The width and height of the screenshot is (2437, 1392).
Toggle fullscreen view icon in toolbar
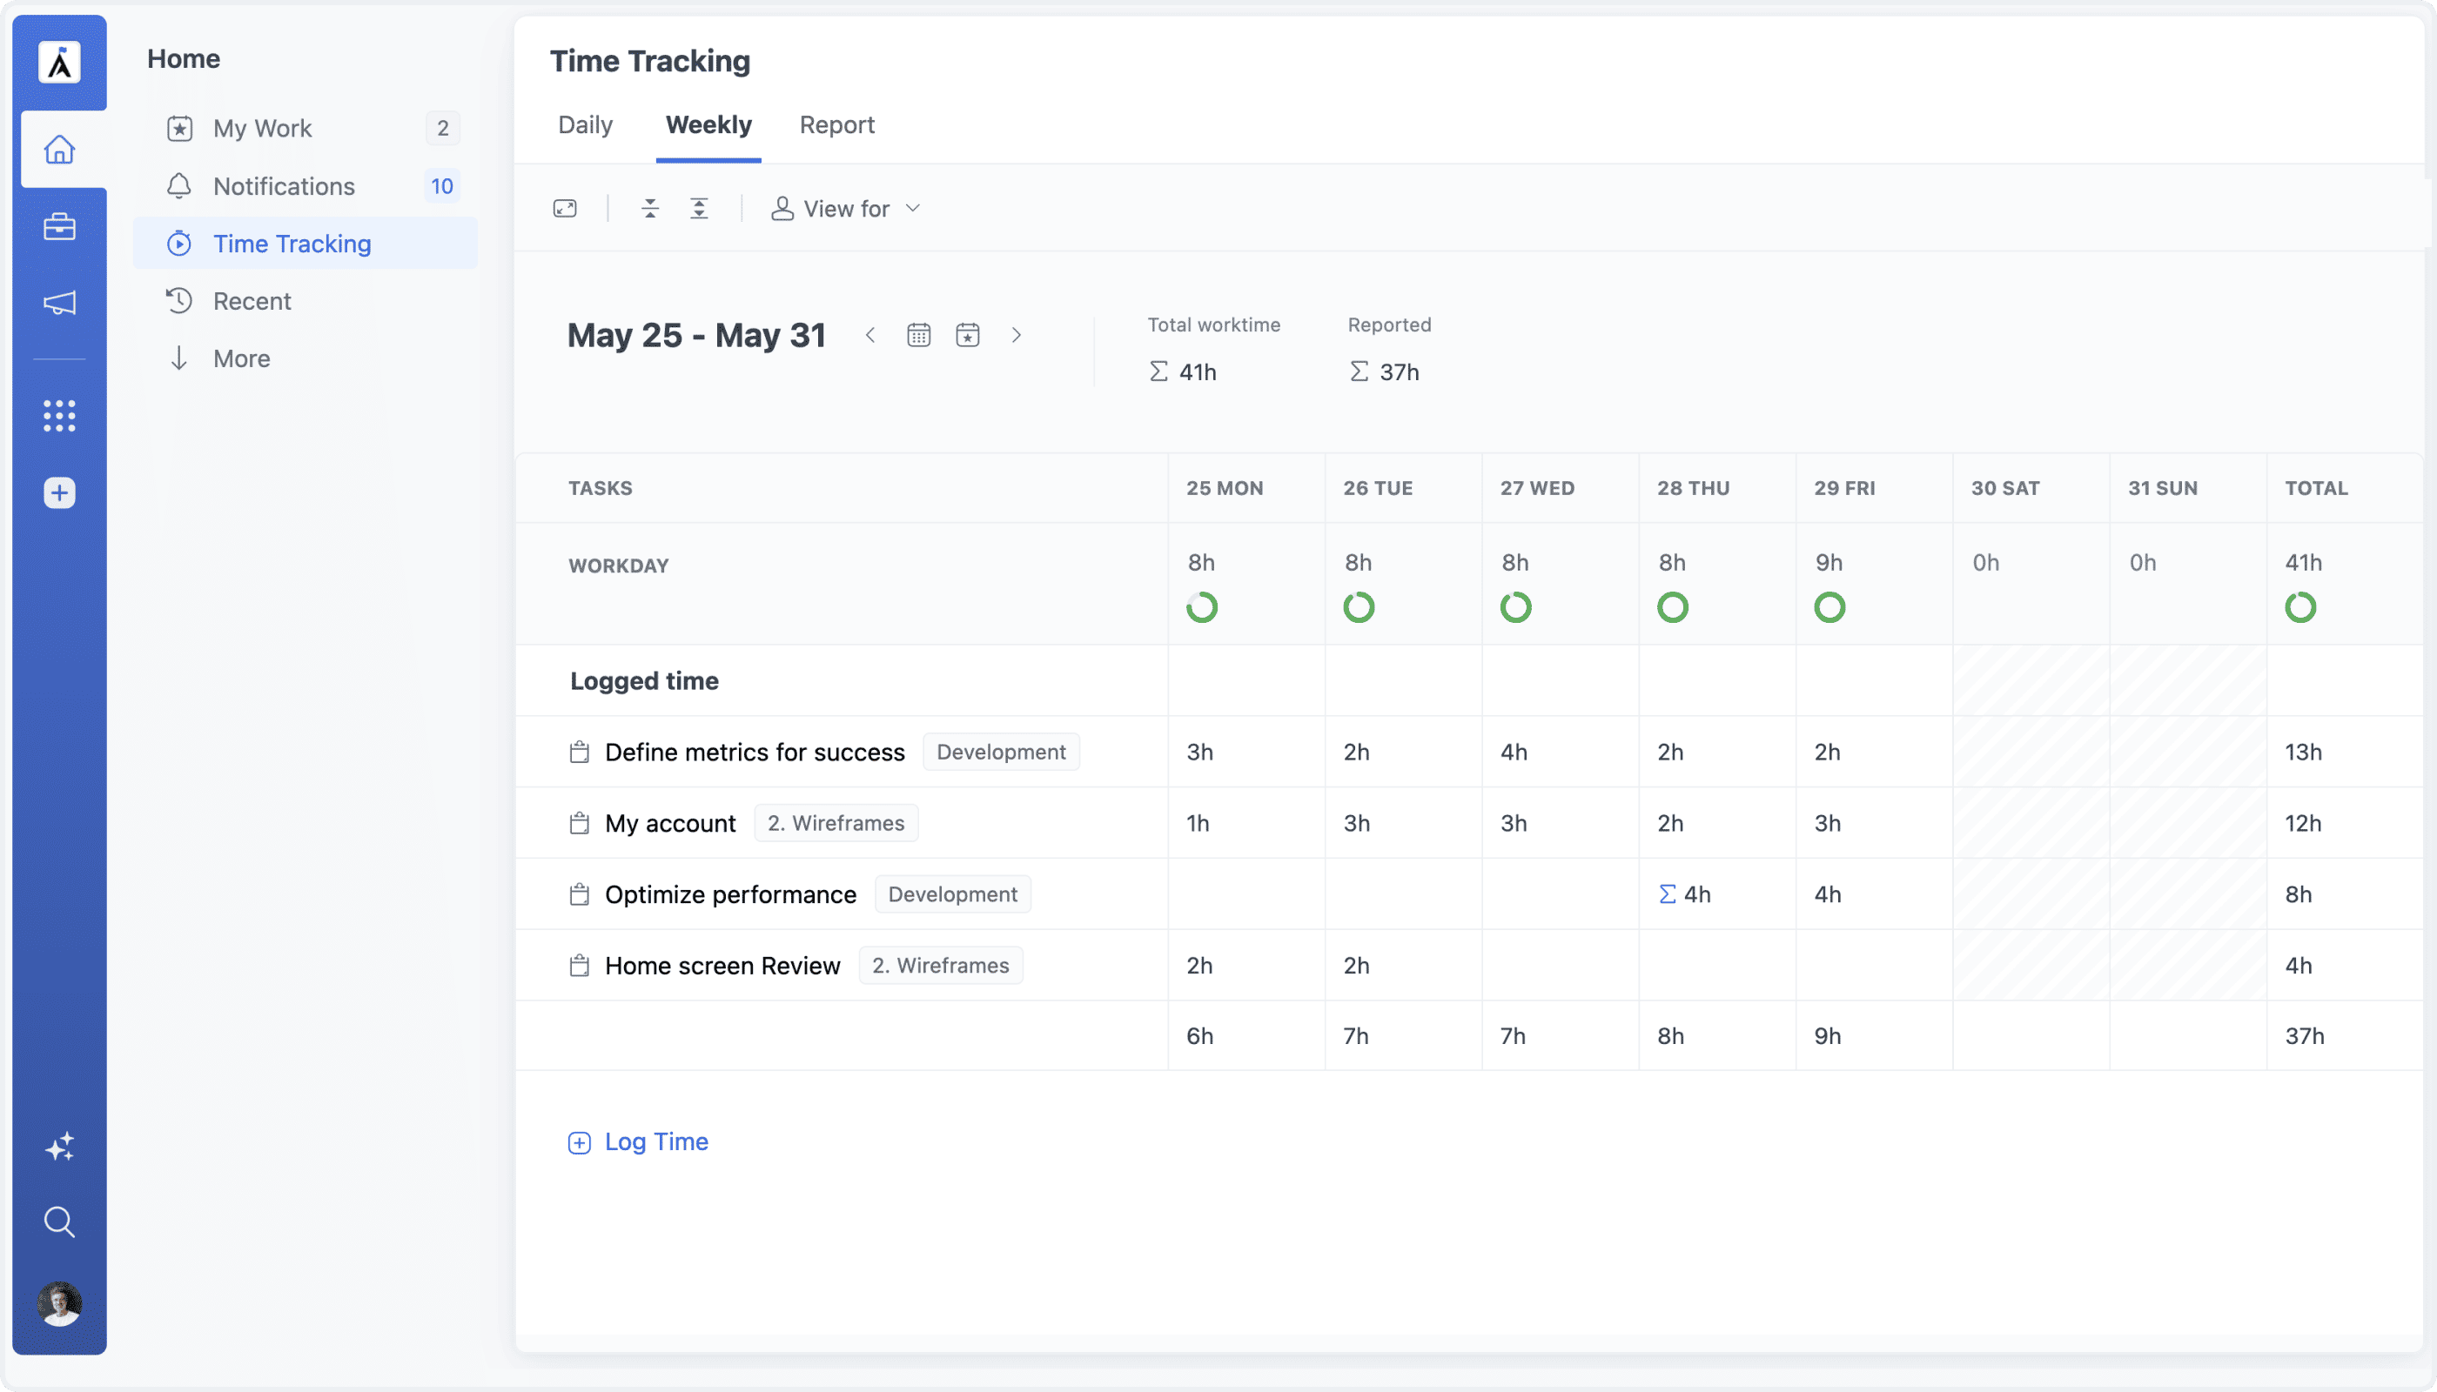[x=565, y=209]
